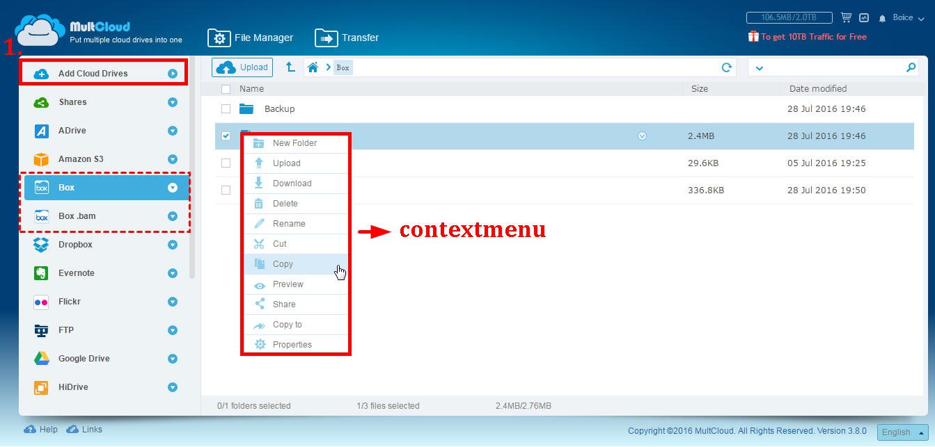Expand the Box dropdown arrow

coord(173,188)
